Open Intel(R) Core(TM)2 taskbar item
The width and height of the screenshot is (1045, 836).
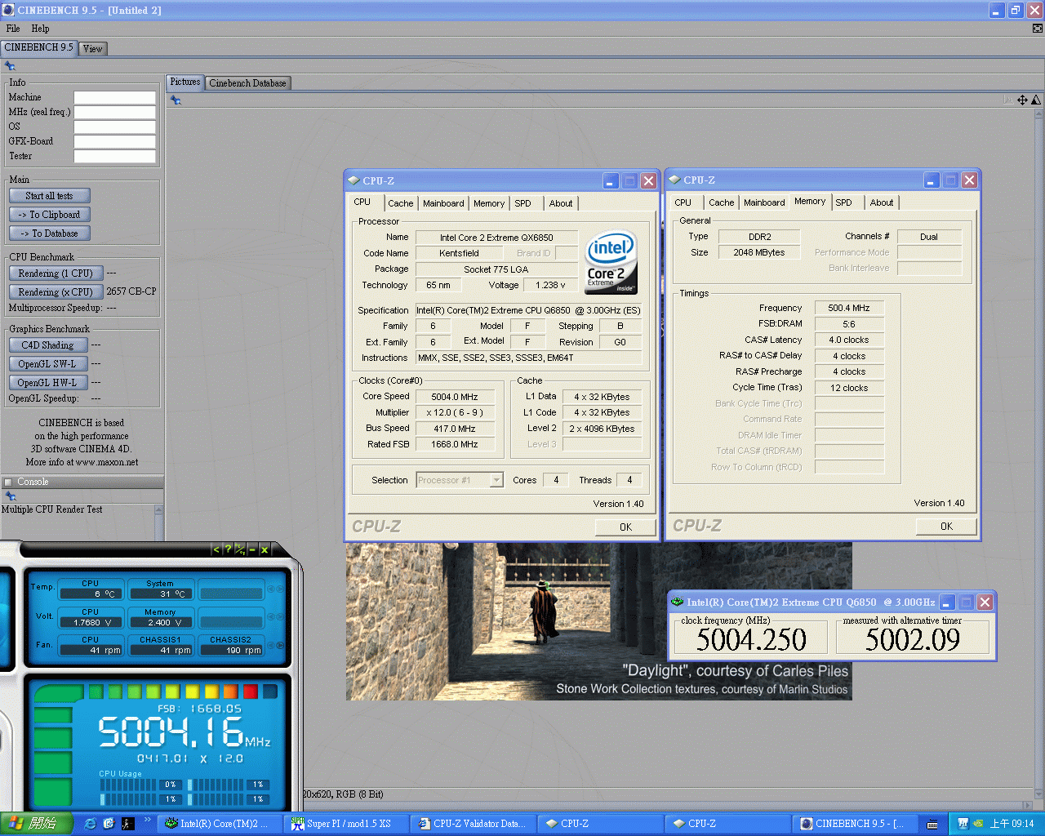tap(220, 824)
